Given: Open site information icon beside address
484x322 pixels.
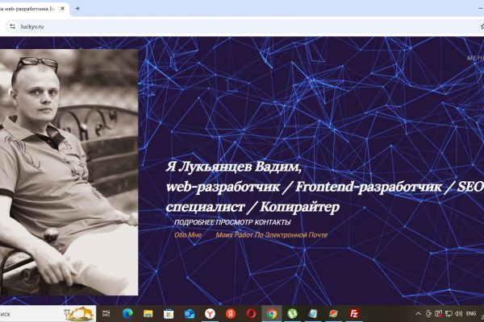Looking at the screenshot, I should pos(12,27).
